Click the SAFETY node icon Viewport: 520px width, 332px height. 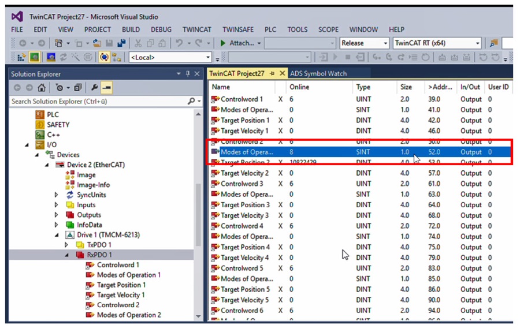pos(40,125)
